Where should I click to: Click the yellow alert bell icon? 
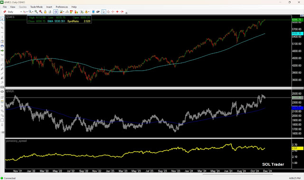tap(86, 12)
